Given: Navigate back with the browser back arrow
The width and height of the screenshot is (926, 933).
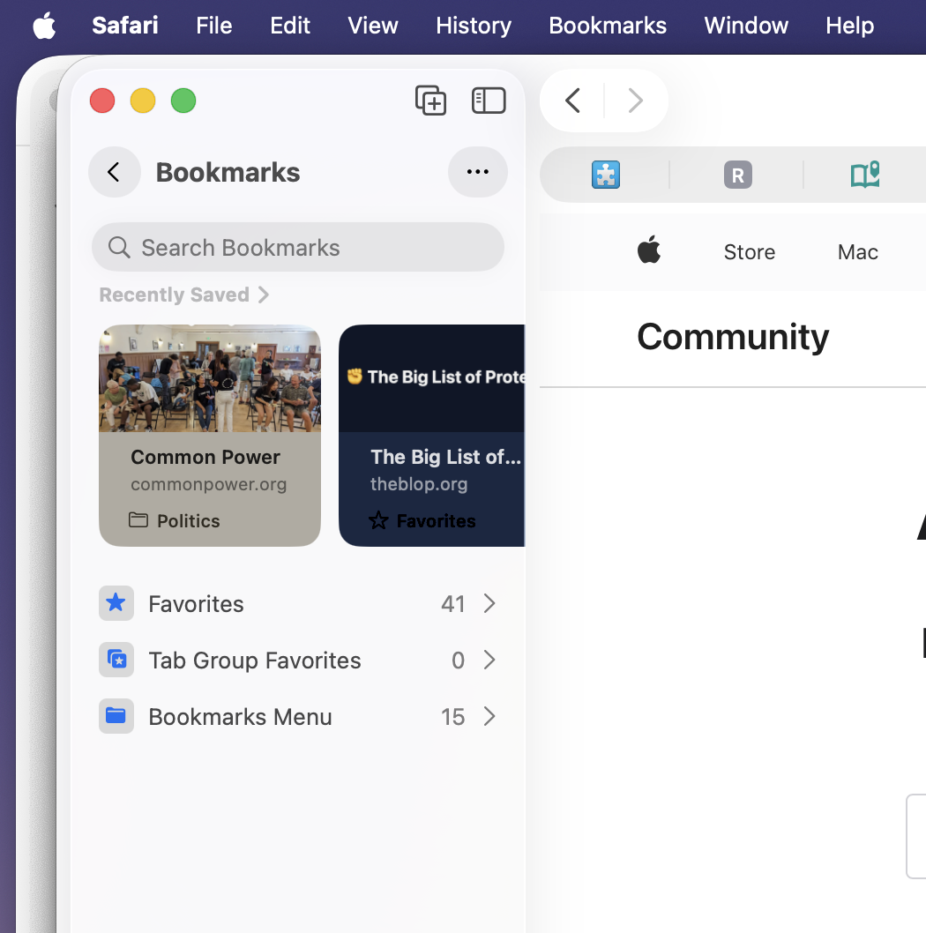Looking at the screenshot, I should 572,100.
